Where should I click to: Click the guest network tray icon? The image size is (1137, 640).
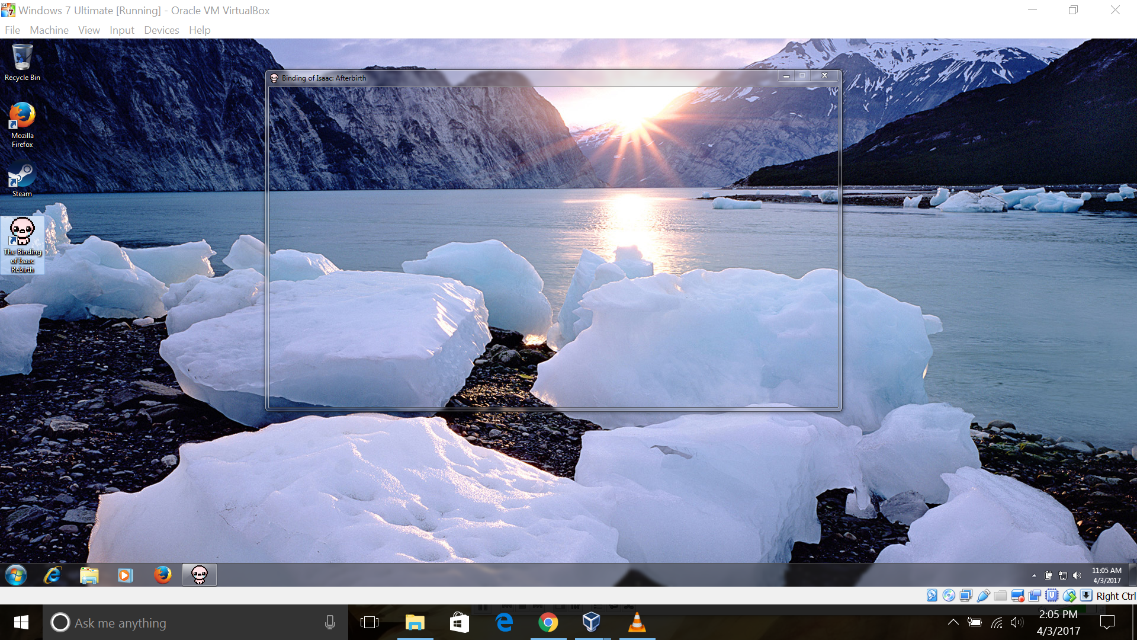coord(1062,575)
